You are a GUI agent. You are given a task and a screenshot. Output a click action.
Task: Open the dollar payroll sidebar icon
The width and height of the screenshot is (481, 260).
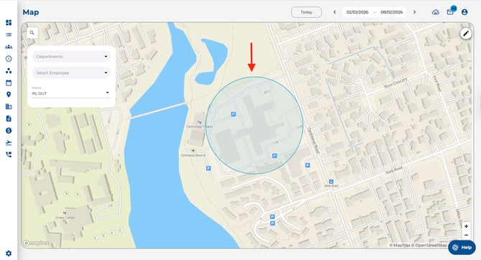(9, 131)
